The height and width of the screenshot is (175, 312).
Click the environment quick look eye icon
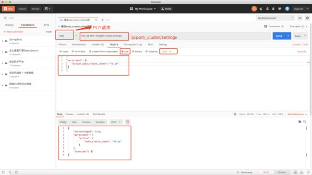[300, 18]
